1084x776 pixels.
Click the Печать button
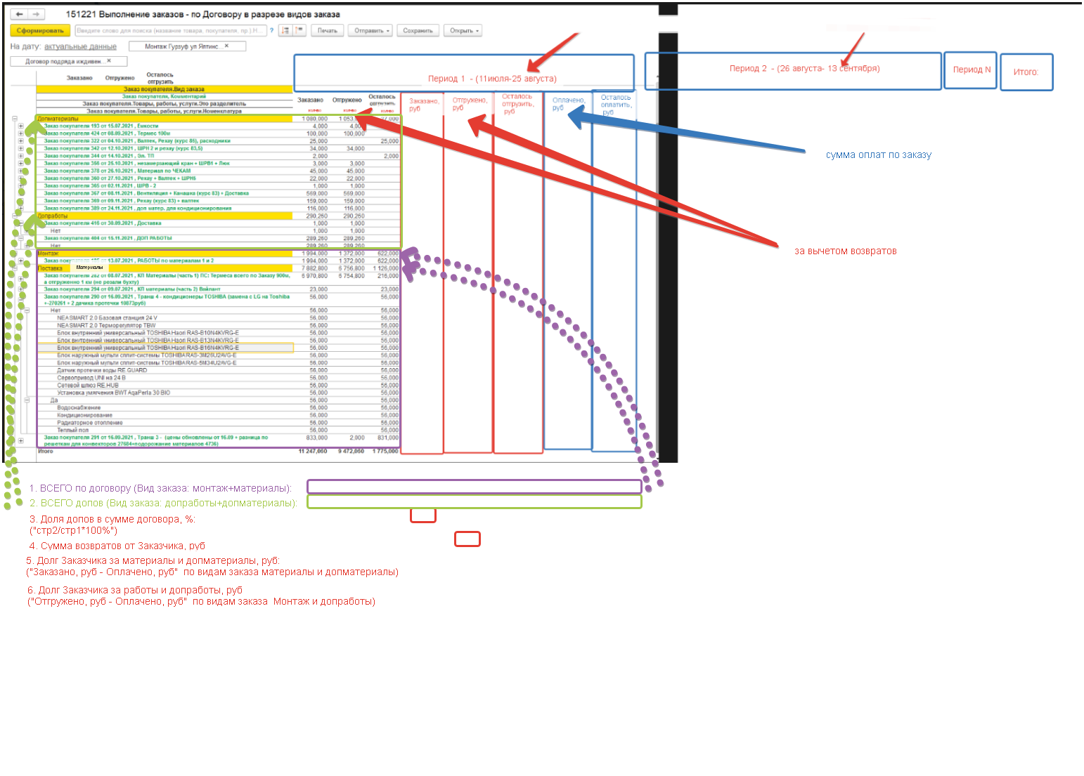328,30
